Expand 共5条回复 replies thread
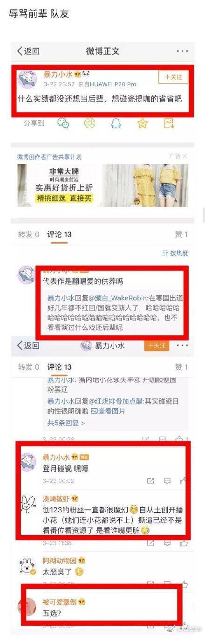Viewport: 205px width, 635px height. (x=66, y=423)
